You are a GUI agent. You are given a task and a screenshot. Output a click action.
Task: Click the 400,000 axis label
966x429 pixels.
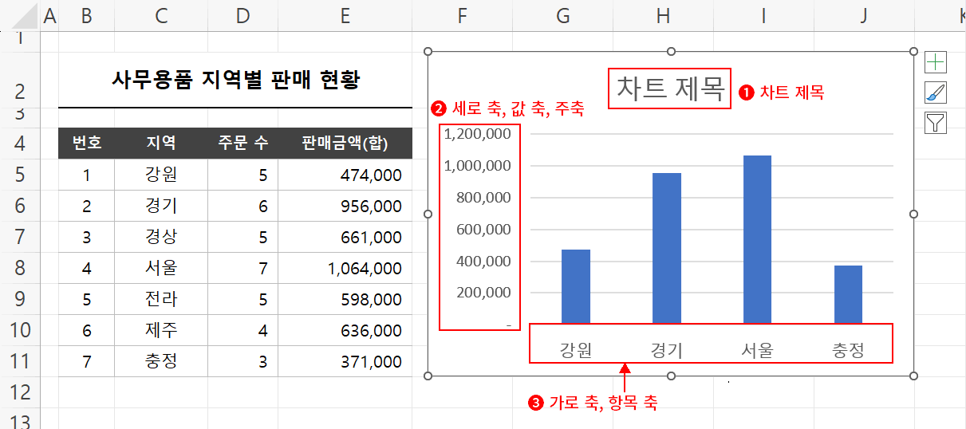click(x=483, y=261)
